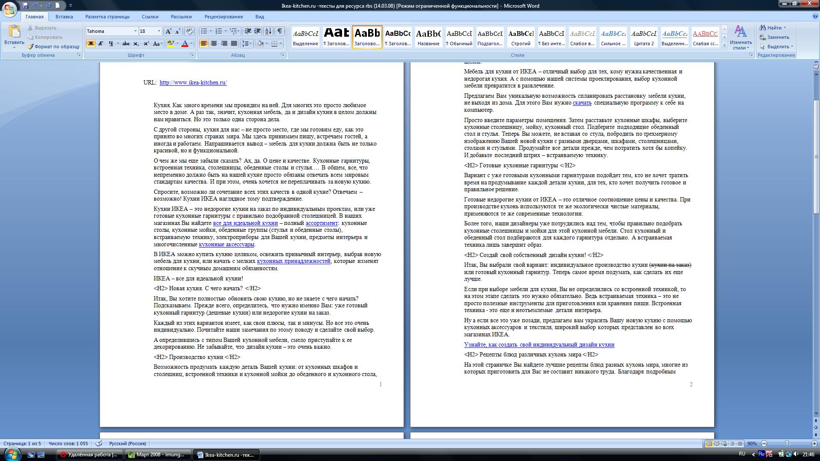
Task: Switch to the Вставка ribbon tab
Action: (x=64, y=17)
